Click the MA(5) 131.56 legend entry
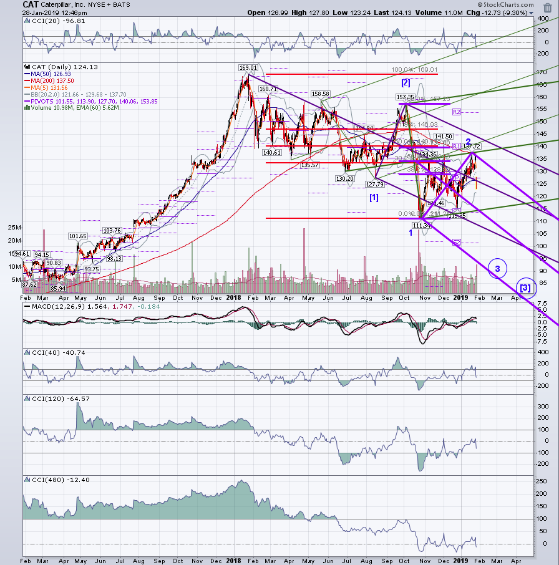The width and height of the screenshot is (559, 565). (47, 87)
